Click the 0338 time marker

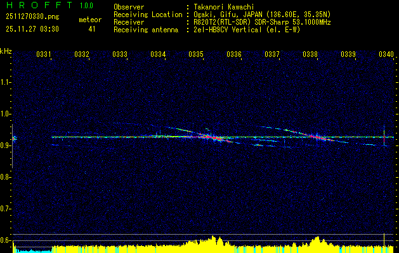(310, 54)
